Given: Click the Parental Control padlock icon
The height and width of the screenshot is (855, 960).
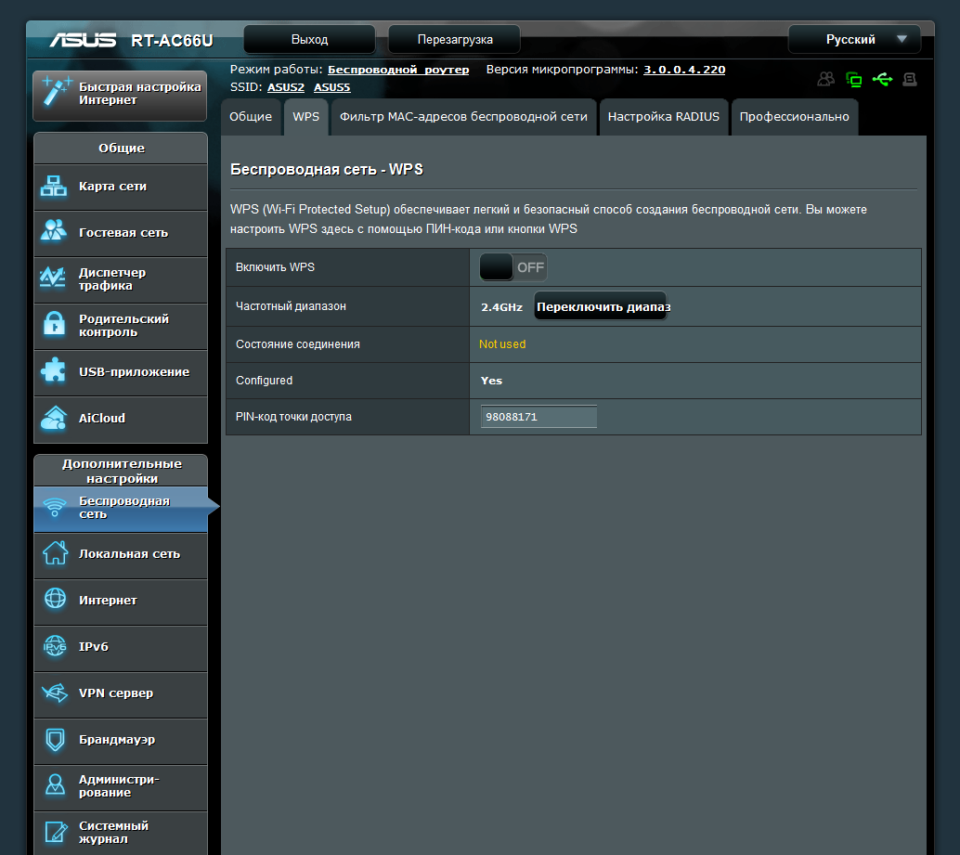Looking at the screenshot, I should tap(54, 324).
